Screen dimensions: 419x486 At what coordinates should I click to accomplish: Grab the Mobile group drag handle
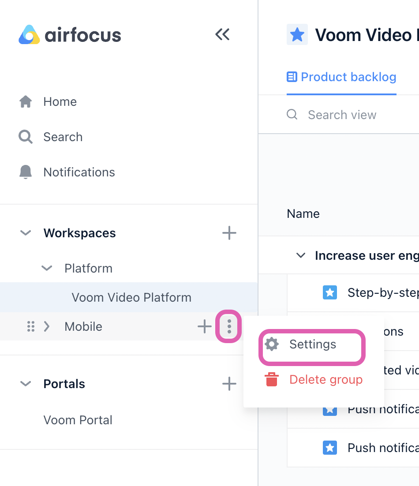[31, 326]
